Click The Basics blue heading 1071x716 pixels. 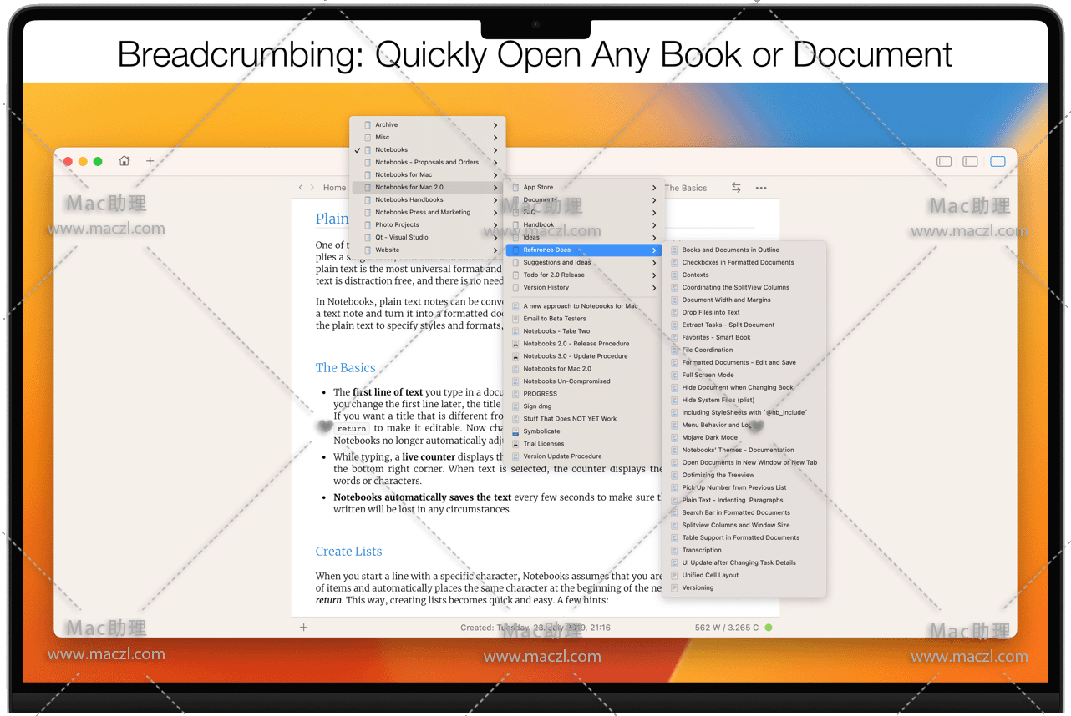point(345,368)
